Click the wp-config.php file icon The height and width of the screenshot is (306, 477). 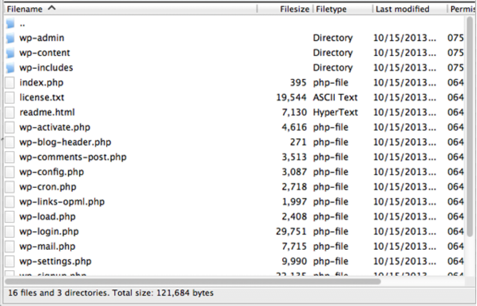pyautogui.click(x=10, y=172)
